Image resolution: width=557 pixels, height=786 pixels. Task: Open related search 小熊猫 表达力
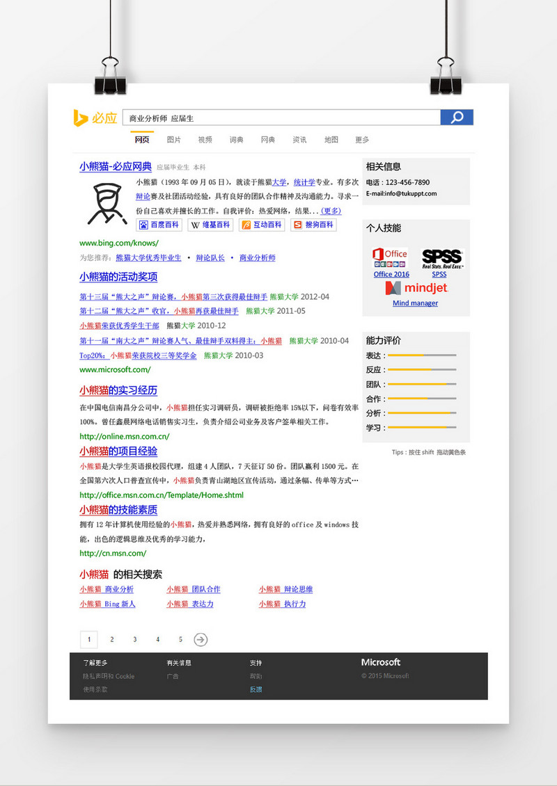coord(190,604)
